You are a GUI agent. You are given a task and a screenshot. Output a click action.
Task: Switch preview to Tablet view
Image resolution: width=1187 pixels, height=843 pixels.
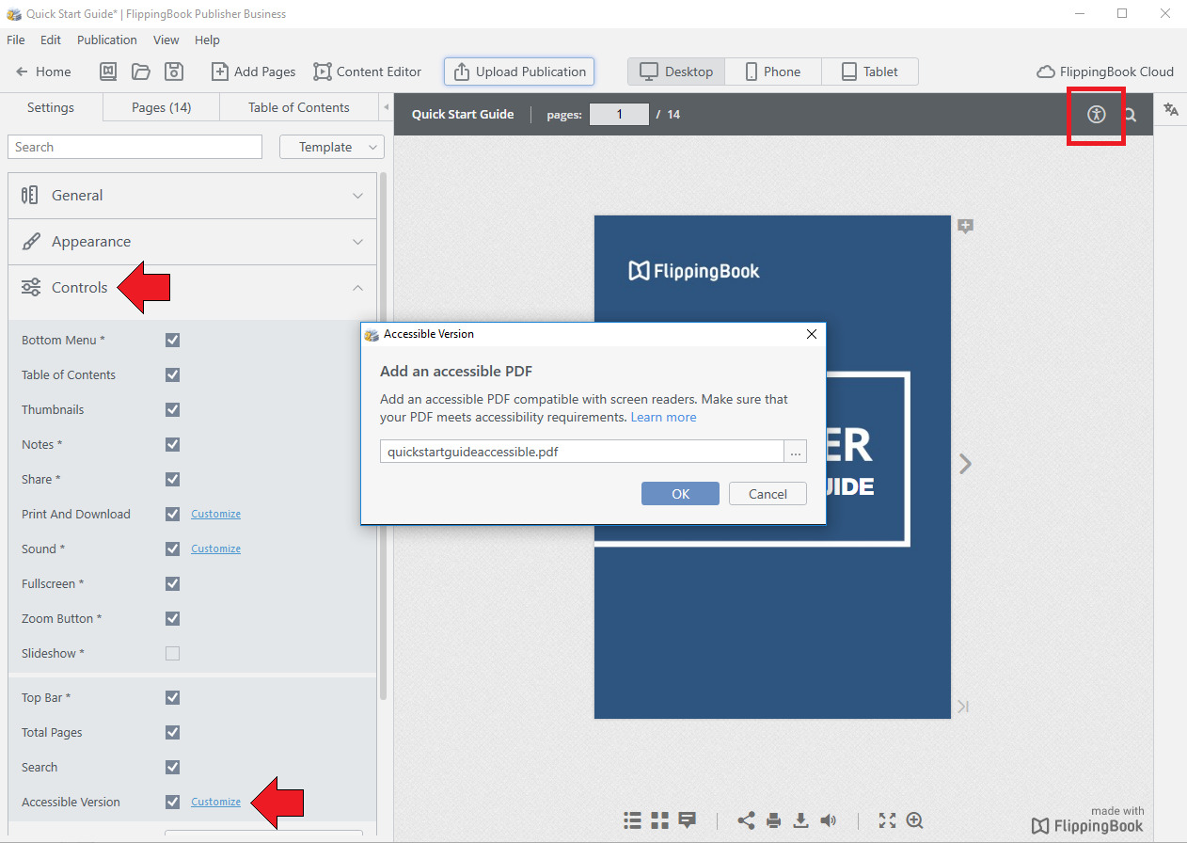click(869, 72)
